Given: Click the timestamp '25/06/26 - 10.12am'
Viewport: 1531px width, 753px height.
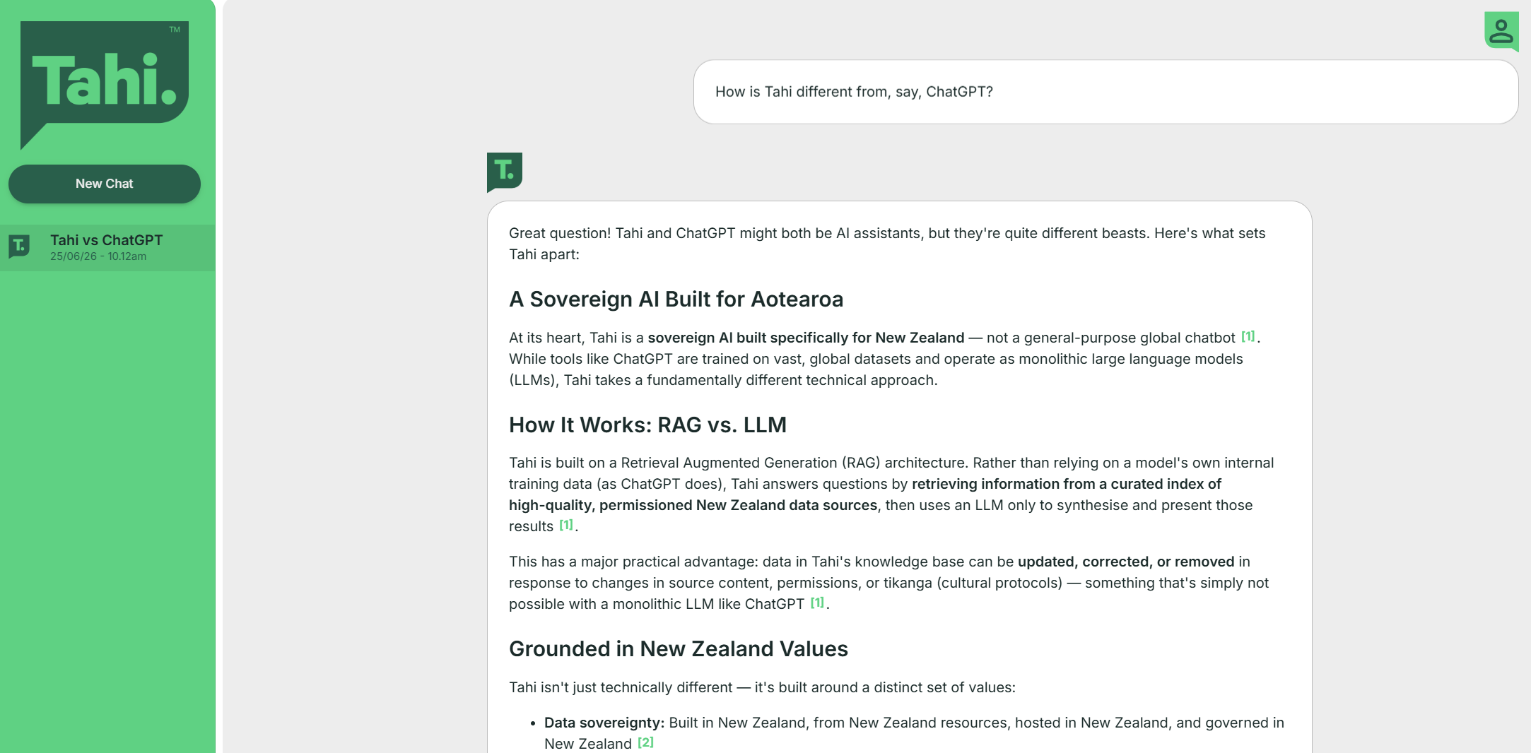Looking at the screenshot, I should tap(98, 256).
